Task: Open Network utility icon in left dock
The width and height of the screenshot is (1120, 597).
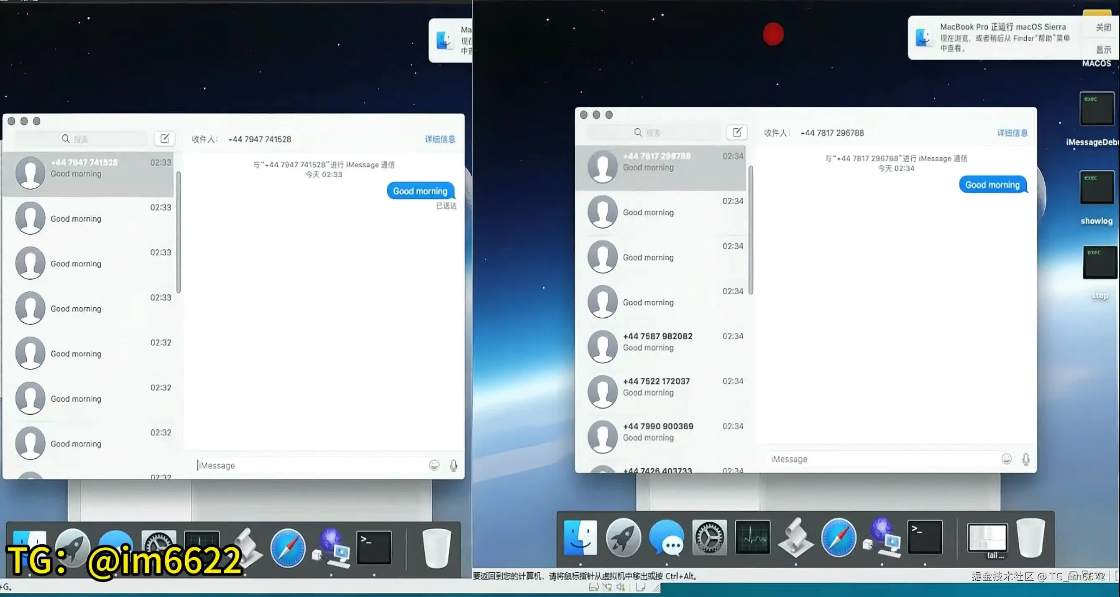Action: click(331, 548)
